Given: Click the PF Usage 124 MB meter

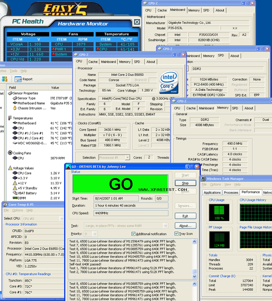Looking at the screenshot, I should click(219, 240).
